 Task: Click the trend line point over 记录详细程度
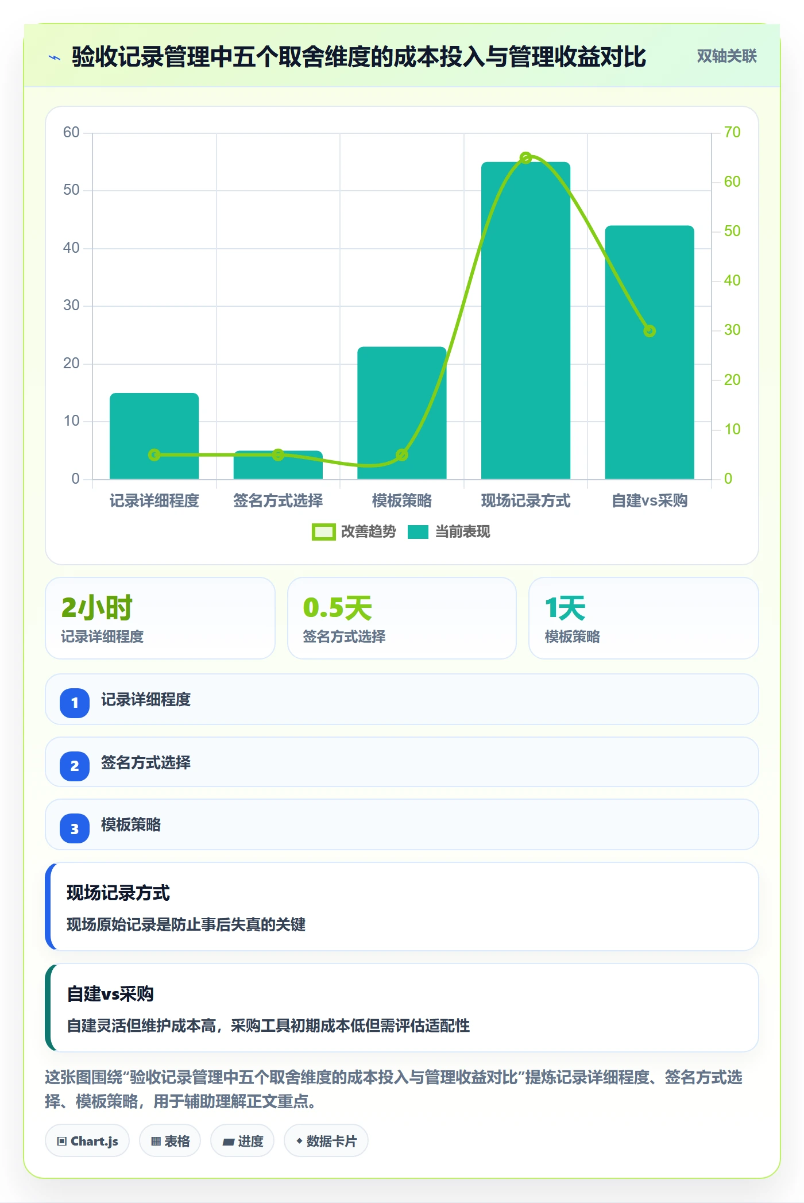pyautogui.click(x=154, y=455)
